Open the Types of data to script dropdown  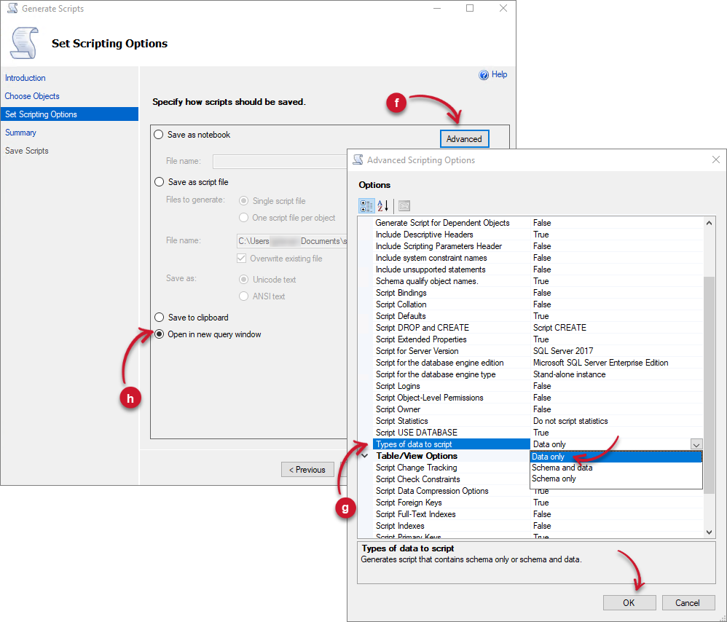[696, 444]
